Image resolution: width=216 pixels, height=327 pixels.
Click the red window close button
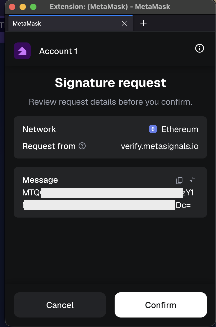pyautogui.click(x=12, y=7)
